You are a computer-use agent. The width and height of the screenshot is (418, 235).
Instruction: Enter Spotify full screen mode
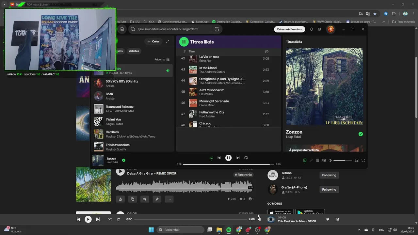pyautogui.click(x=363, y=160)
